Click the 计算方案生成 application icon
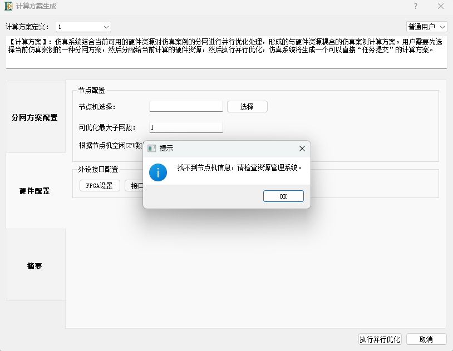453x351 pixels. (x=8, y=6)
